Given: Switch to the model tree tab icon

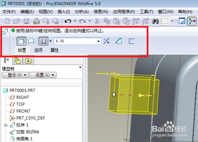Looking at the screenshot, I should tap(6, 60).
